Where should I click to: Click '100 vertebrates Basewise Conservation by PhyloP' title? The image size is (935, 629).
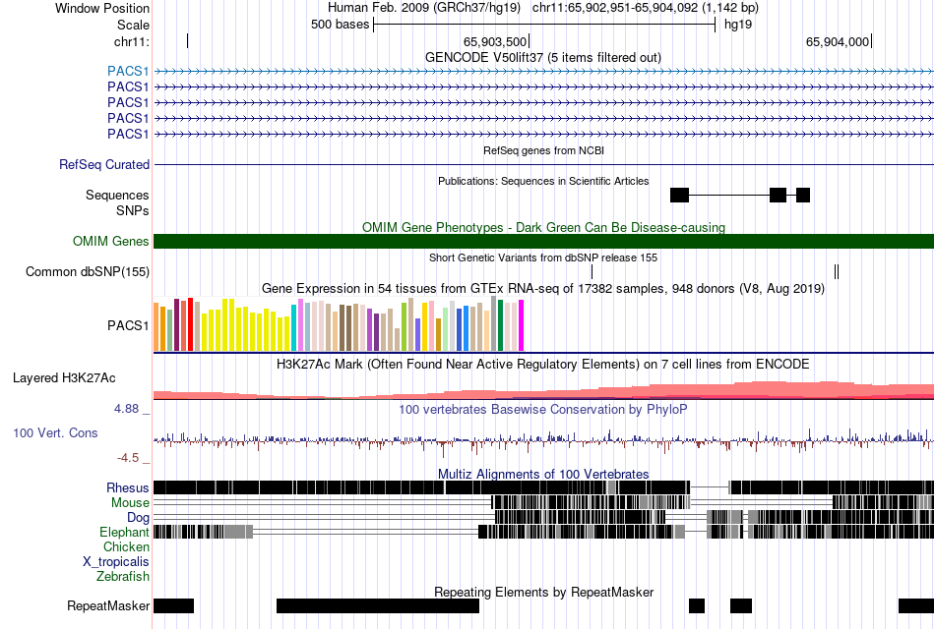point(543,409)
